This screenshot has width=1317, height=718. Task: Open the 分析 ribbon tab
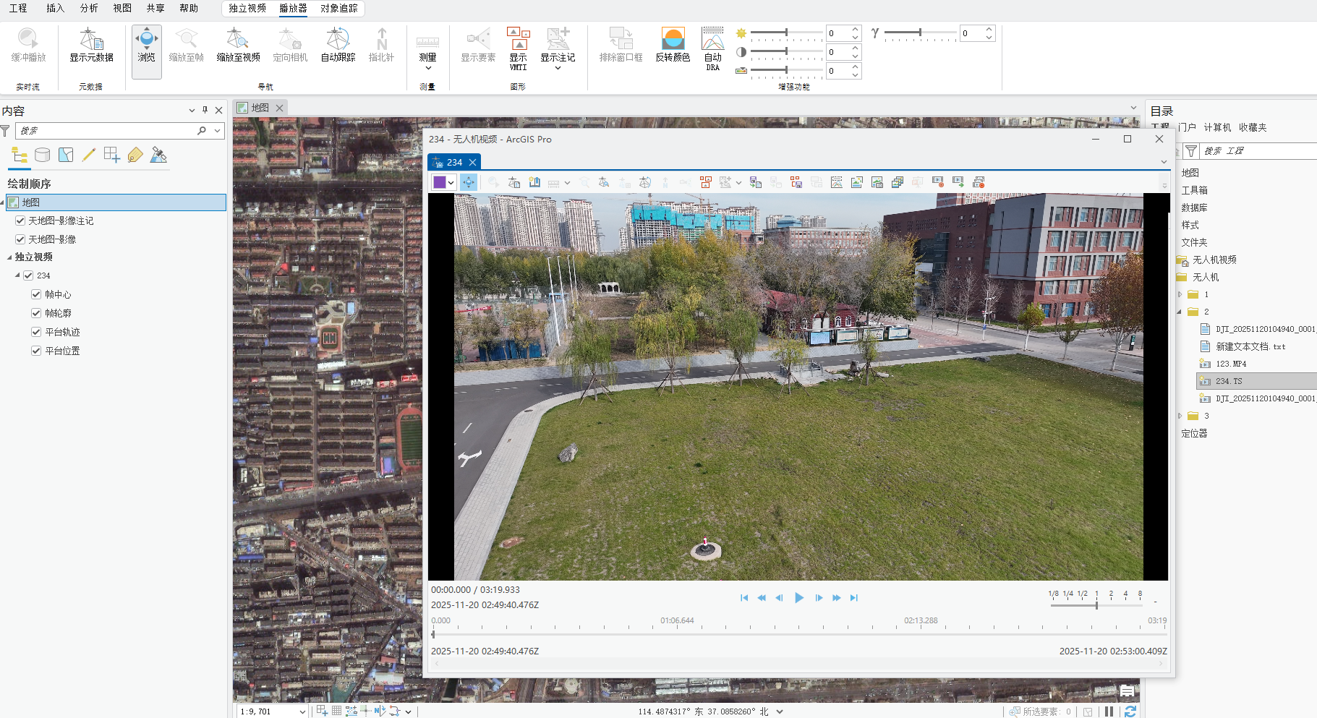(x=89, y=8)
